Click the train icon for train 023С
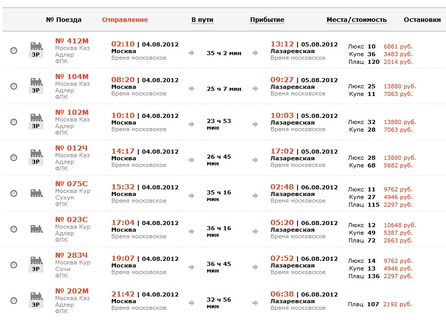Image resolution: width=446 pixels, height=320 pixels. click(x=36, y=229)
